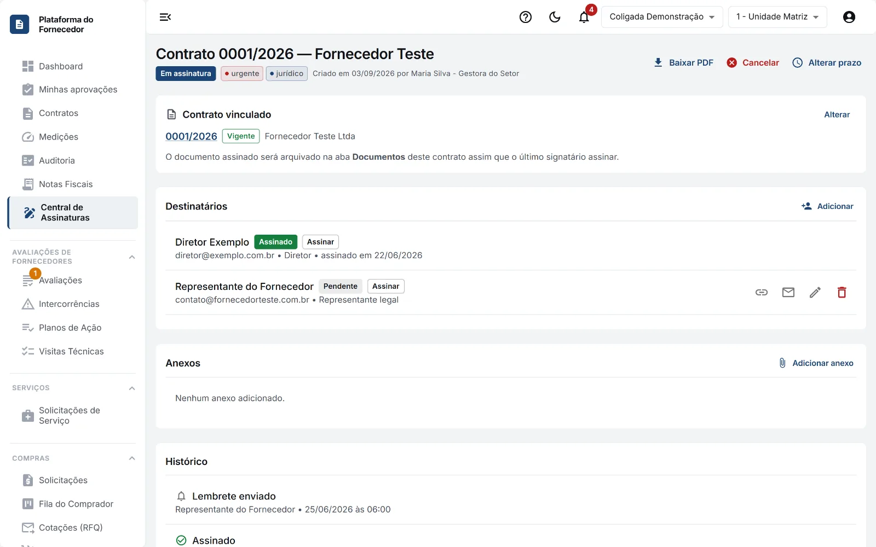876x547 pixels.
Task: Open the 0001/2026 contract link
Action: pyautogui.click(x=191, y=136)
